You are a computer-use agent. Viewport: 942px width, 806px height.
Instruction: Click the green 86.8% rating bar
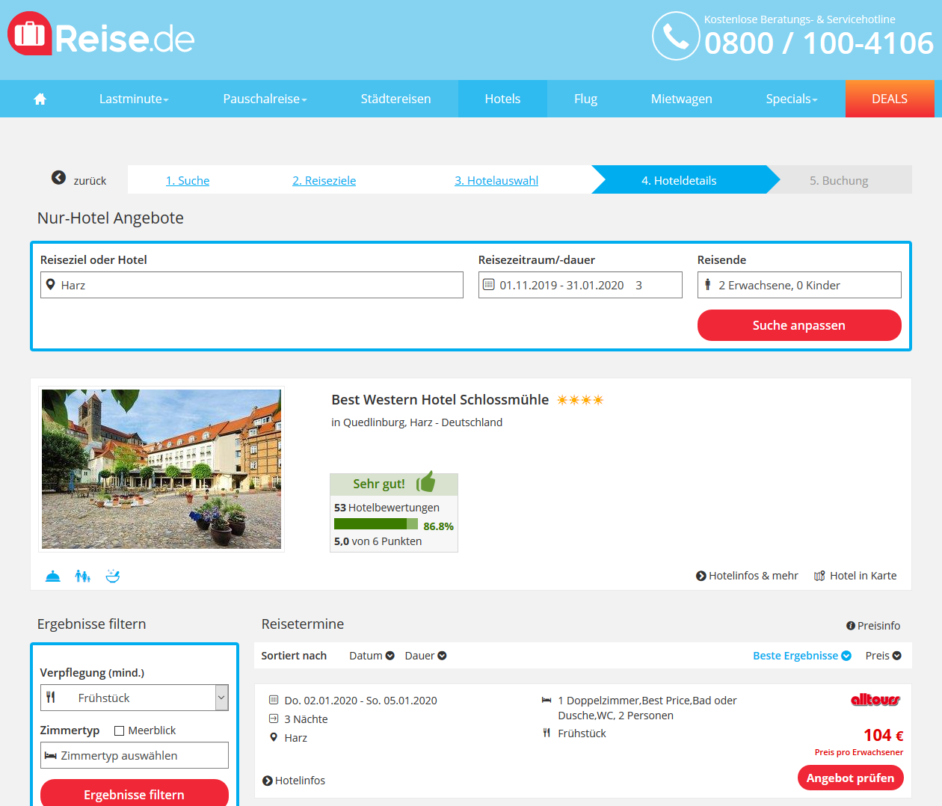(376, 525)
